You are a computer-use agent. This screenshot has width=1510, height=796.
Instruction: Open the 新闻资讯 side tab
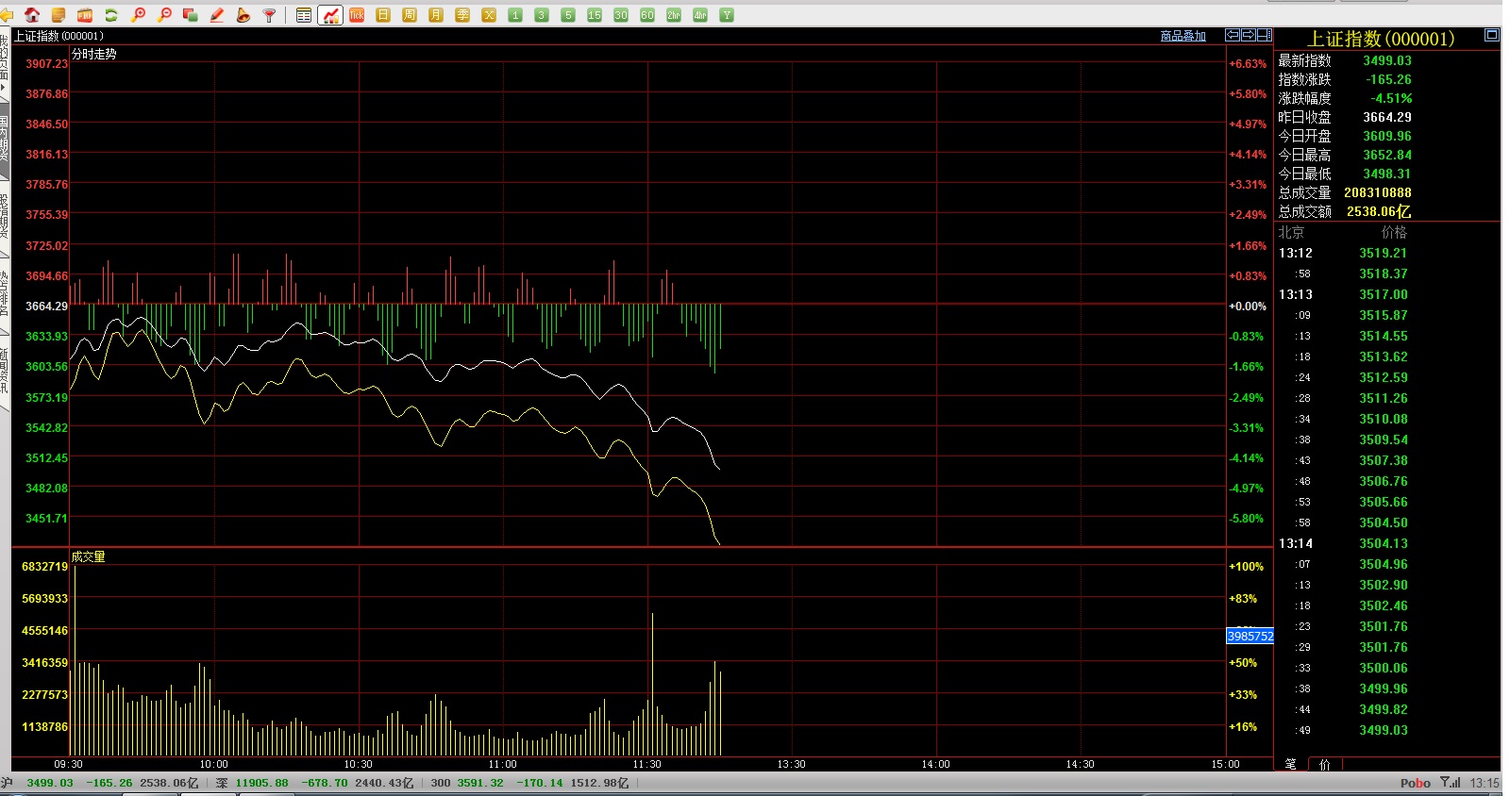(x=4, y=368)
